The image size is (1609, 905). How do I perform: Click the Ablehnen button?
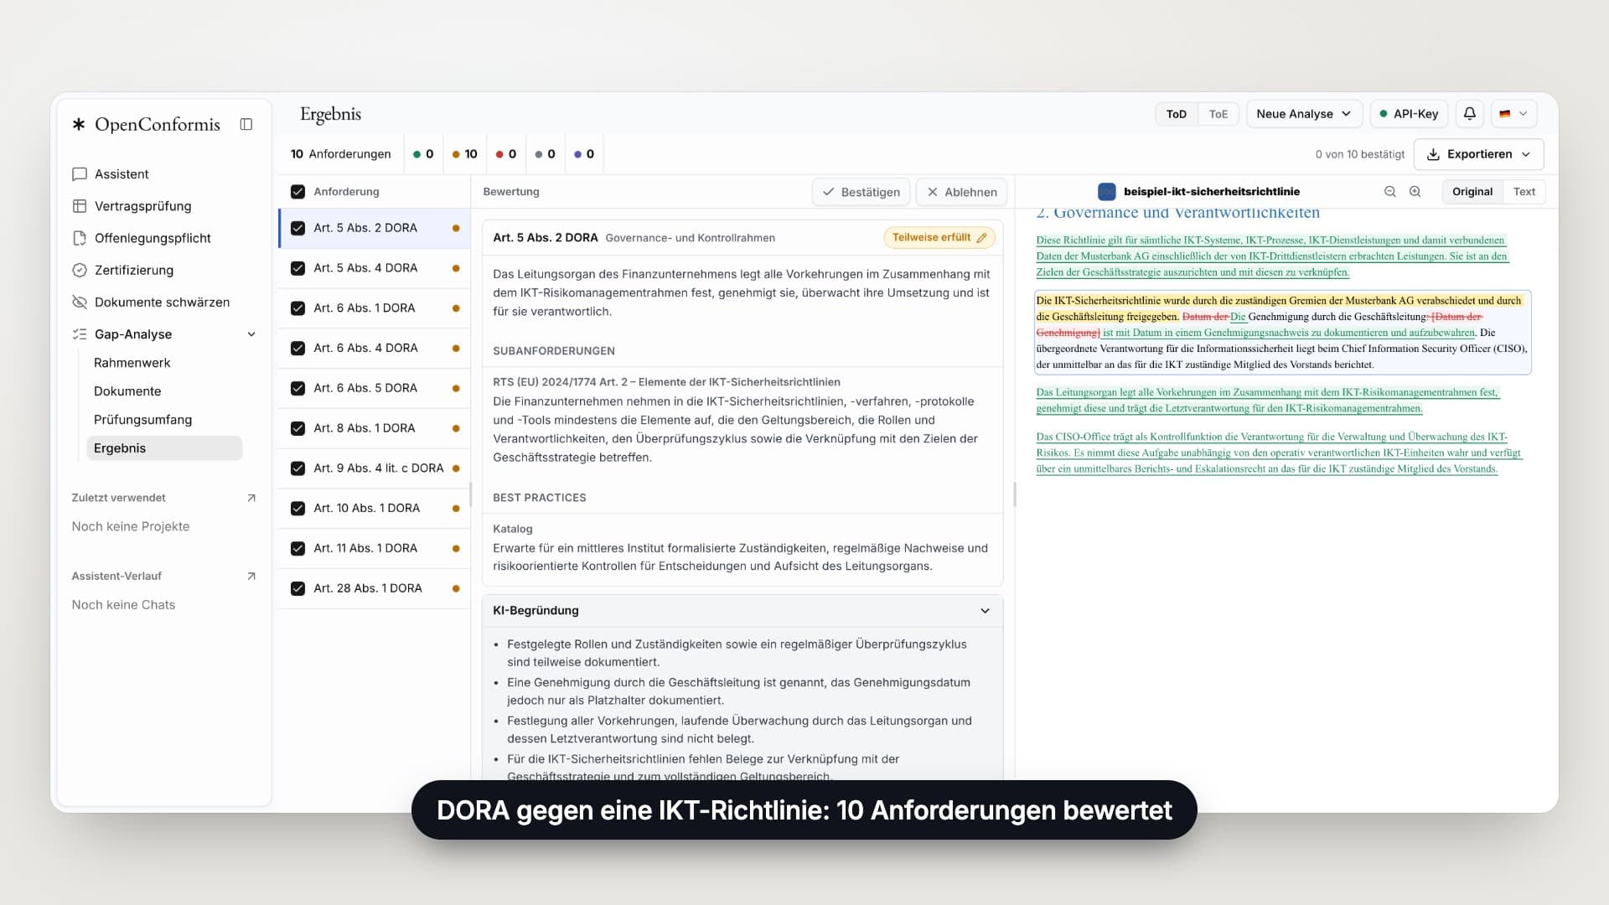pyautogui.click(x=961, y=192)
